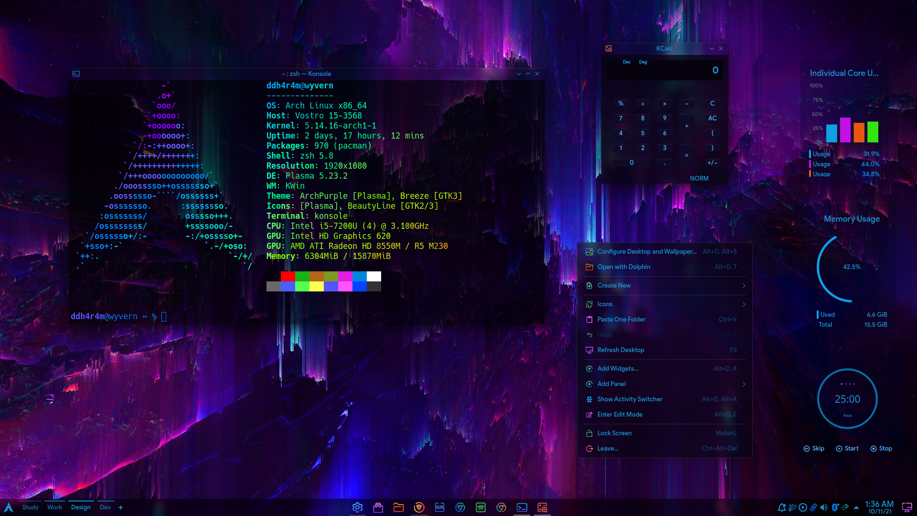Screen dimensions: 917x516
Task: Open the 1:36 AM clock calendar
Action: (879, 507)
